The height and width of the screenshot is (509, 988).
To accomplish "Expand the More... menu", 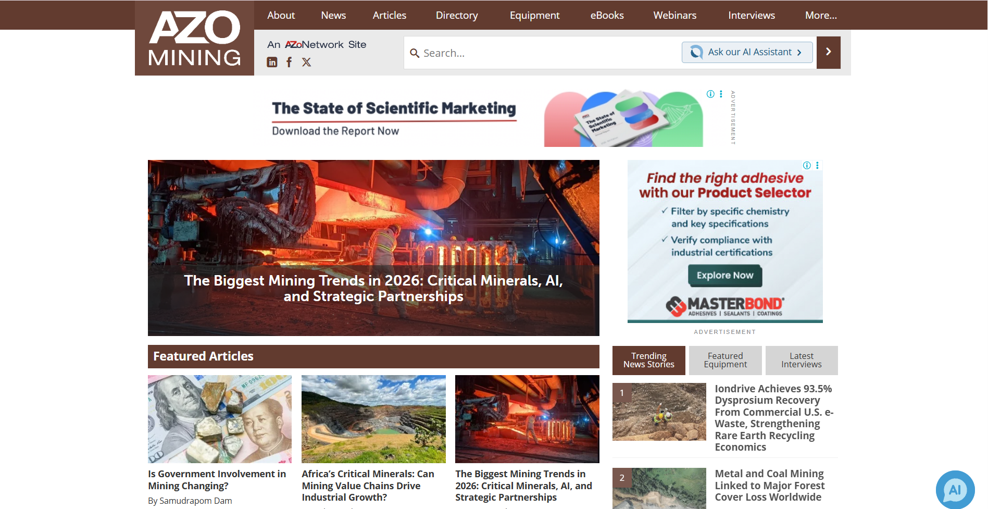I will click(x=821, y=15).
